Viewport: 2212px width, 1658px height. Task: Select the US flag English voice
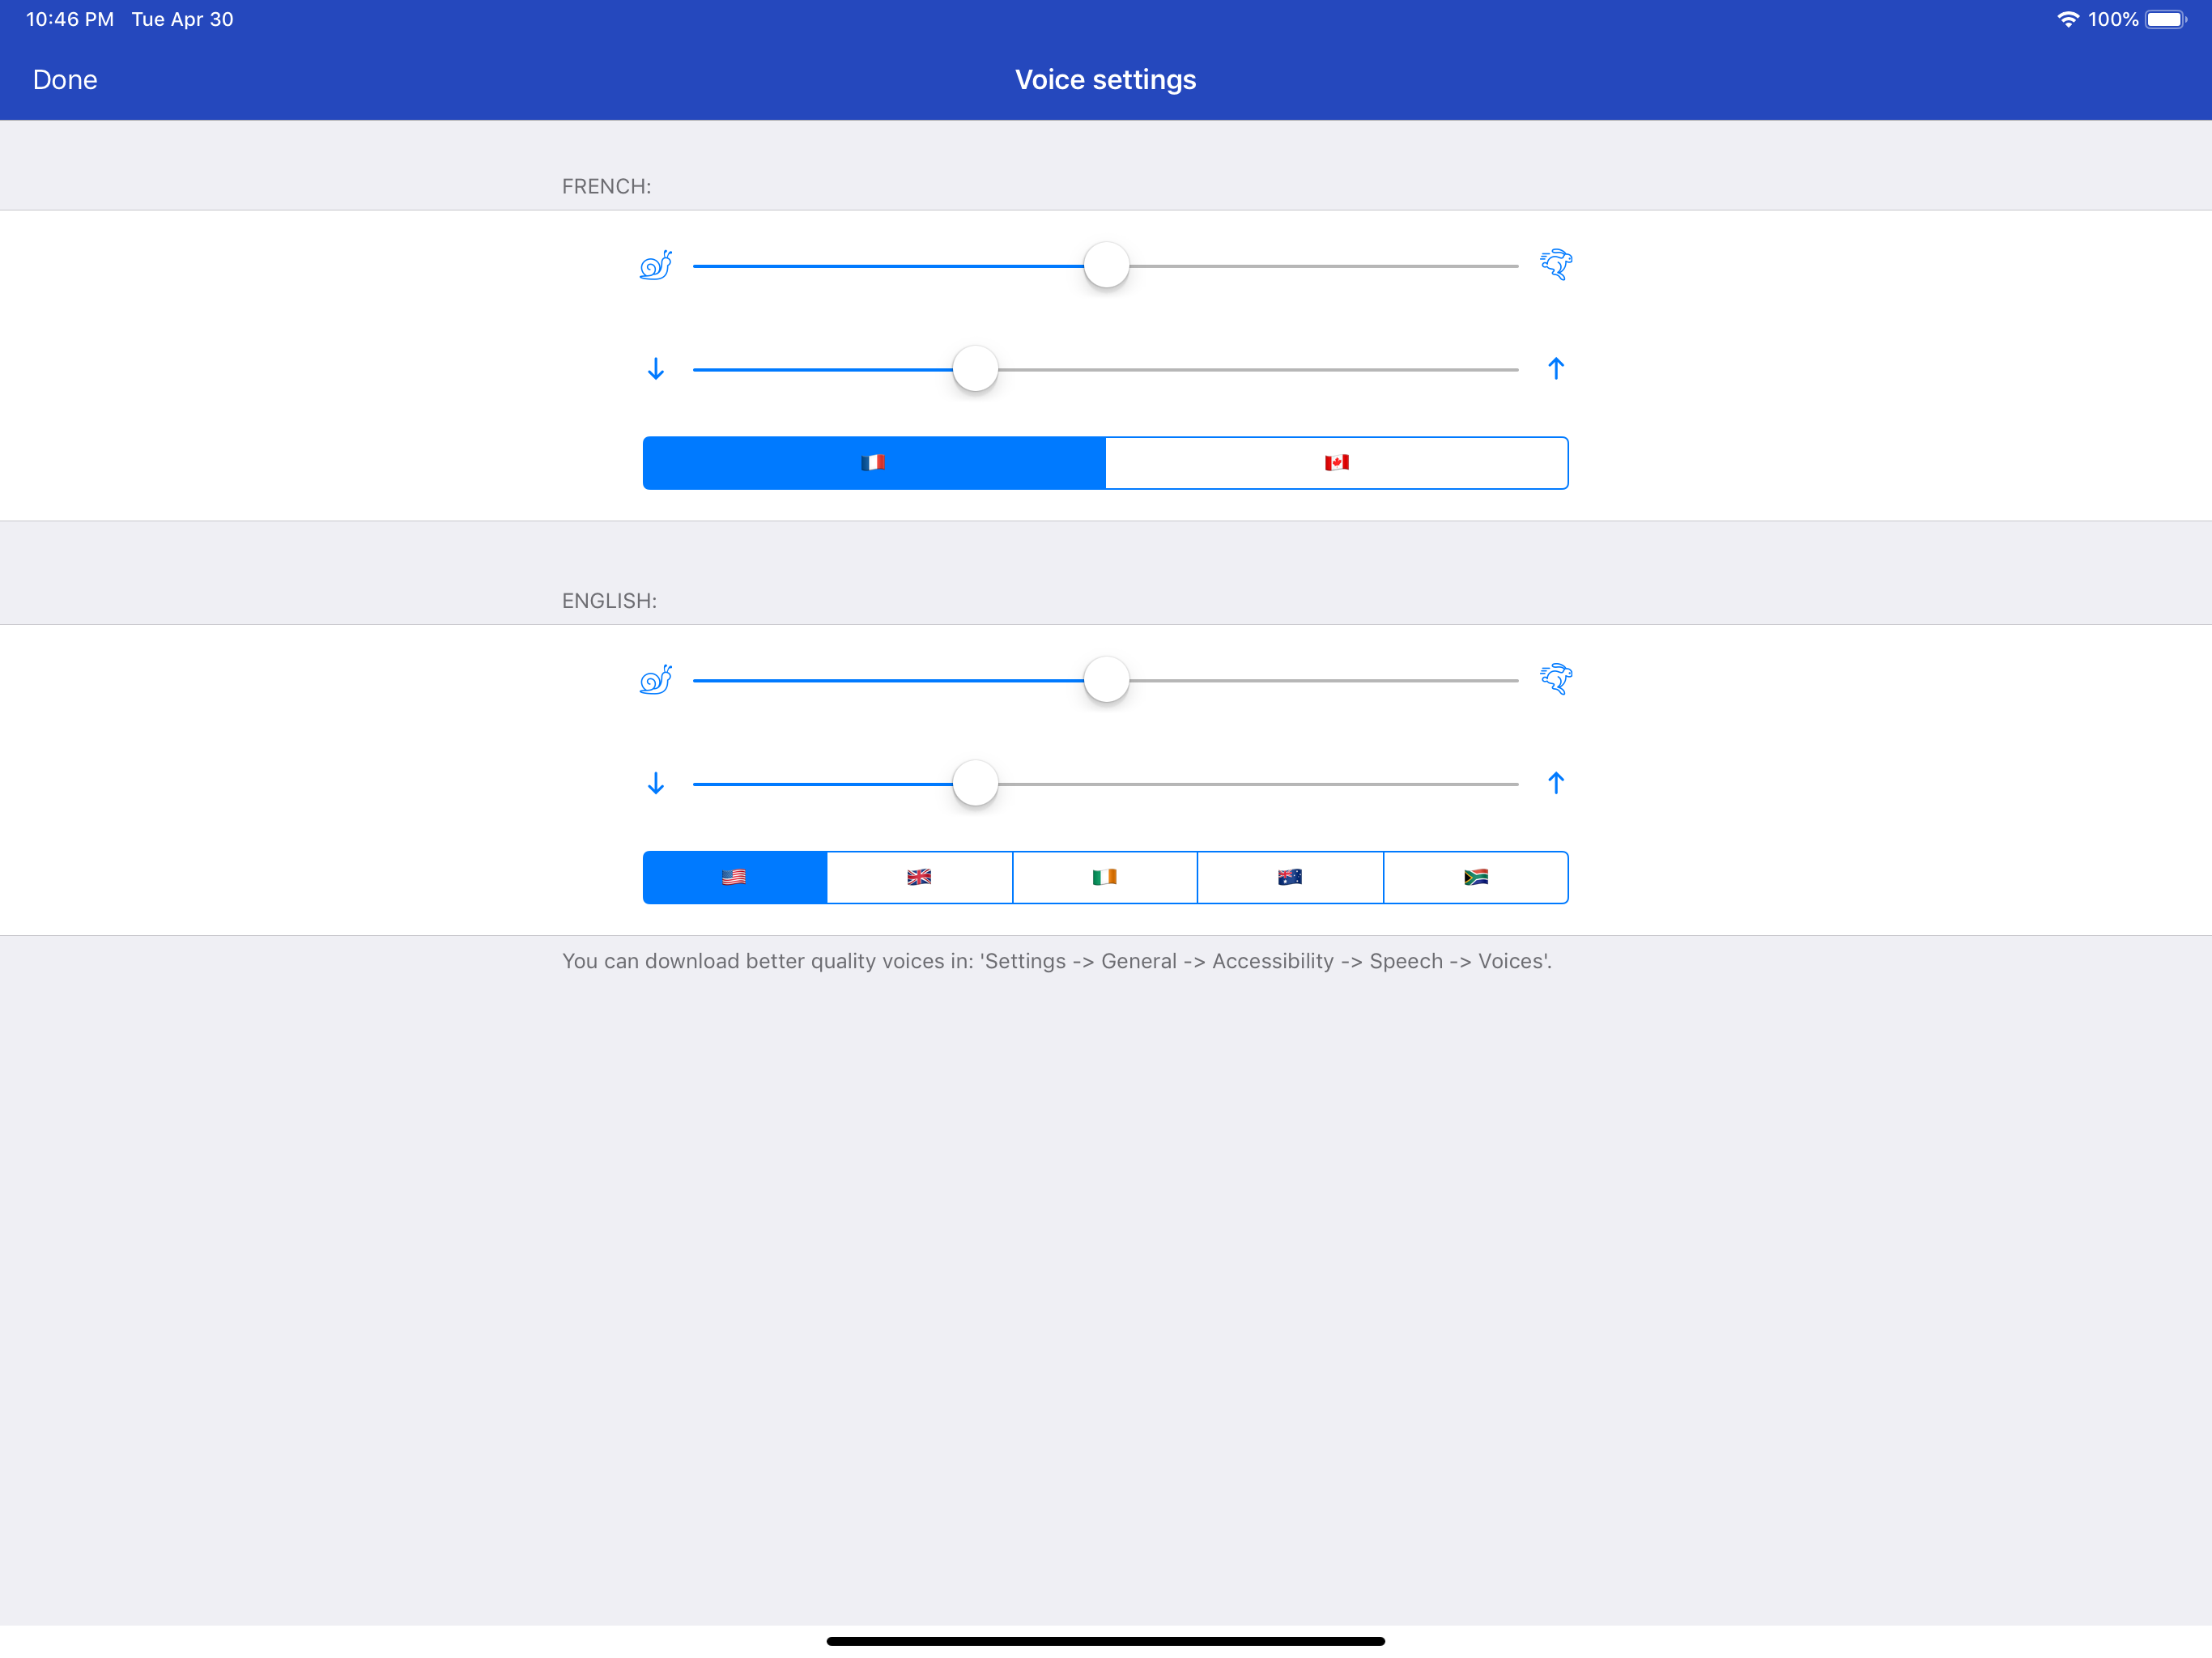pyautogui.click(x=735, y=877)
